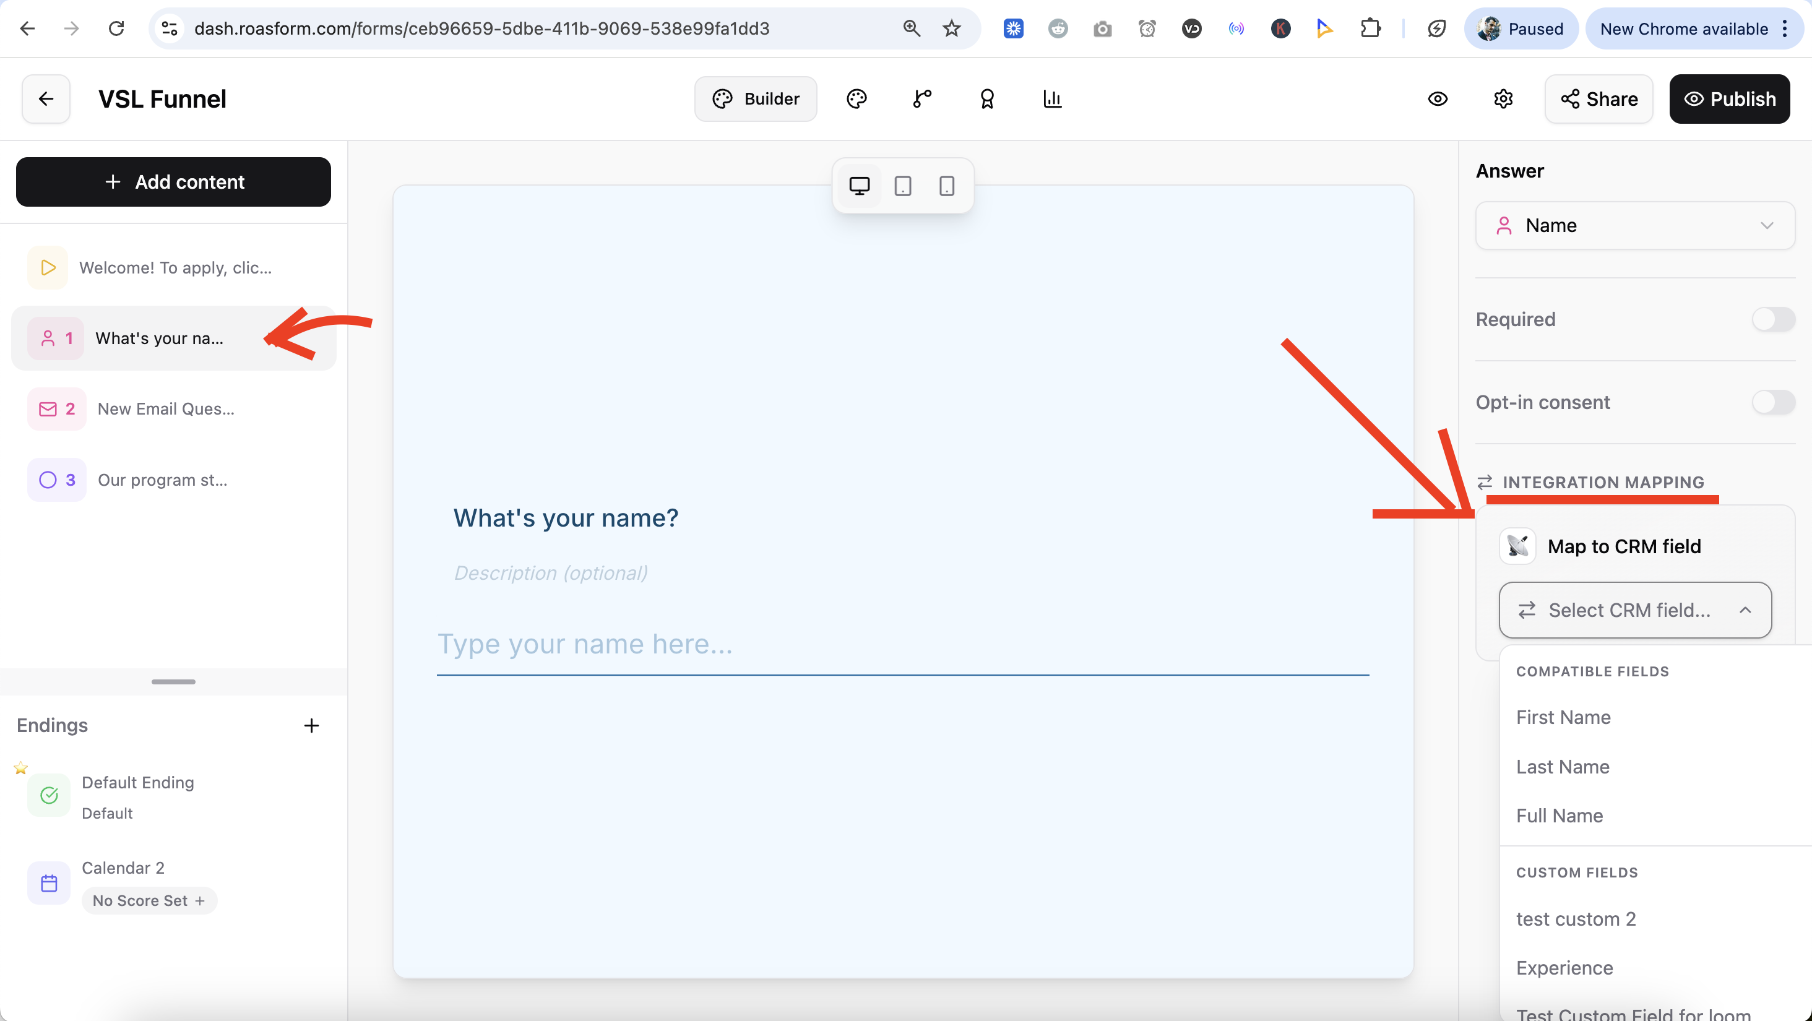Select desktop preview icon
The width and height of the screenshot is (1812, 1021).
pyautogui.click(x=859, y=186)
